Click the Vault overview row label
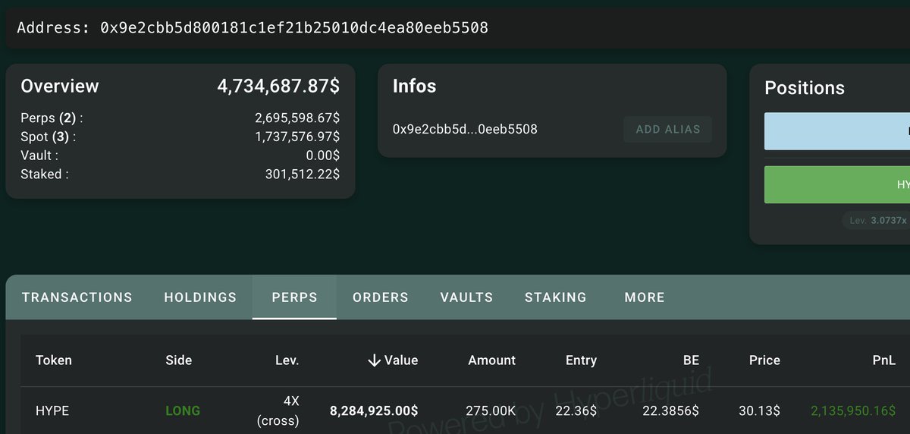This screenshot has height=434, width=910. (x=39, y=156)
